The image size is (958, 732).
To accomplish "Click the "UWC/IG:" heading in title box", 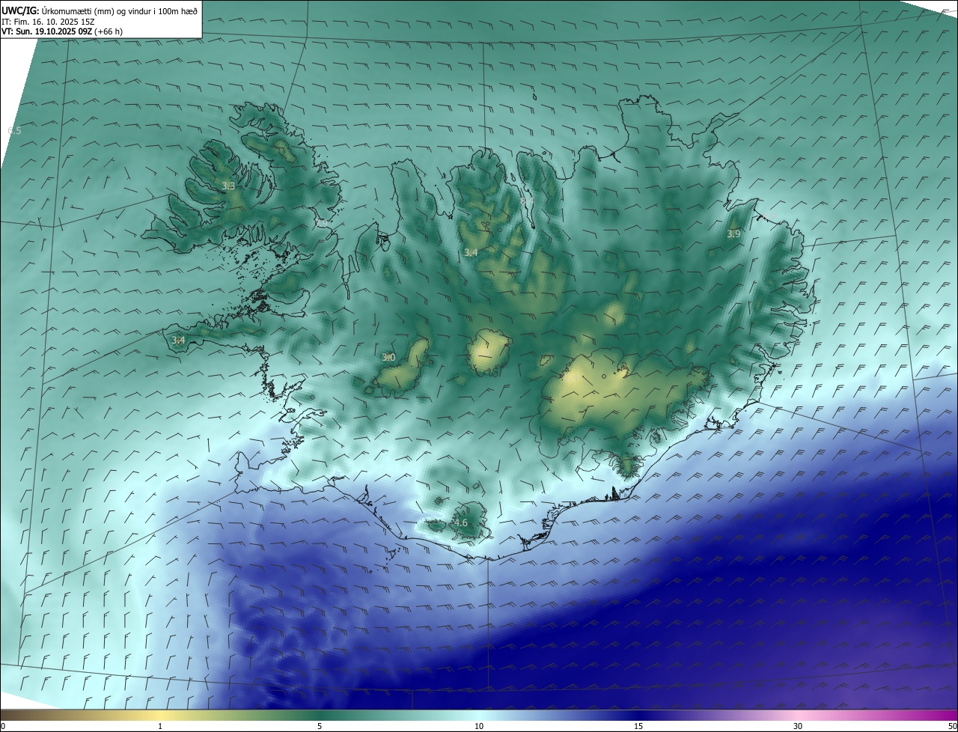I will 20,11.
